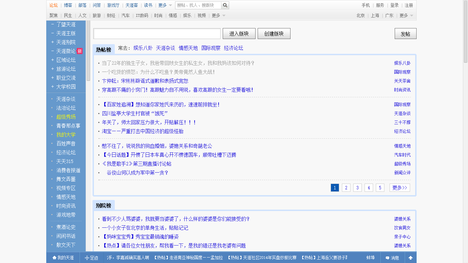The height and width of the screenshot is (263, 468).
Task: Open the 更多 dropdown beside 广东
Action: pos(406,15)
